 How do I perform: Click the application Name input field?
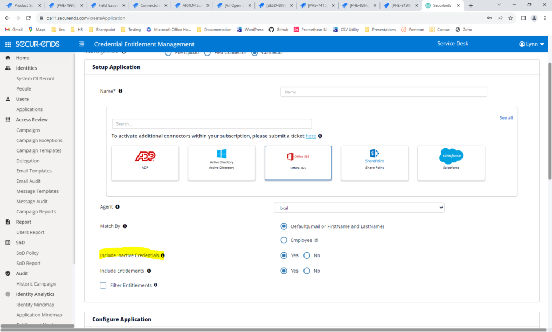click(384, 92)
